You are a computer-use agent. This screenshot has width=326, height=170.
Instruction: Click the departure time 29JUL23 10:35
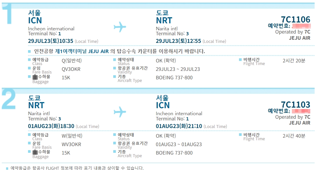(x=50, y=41)
